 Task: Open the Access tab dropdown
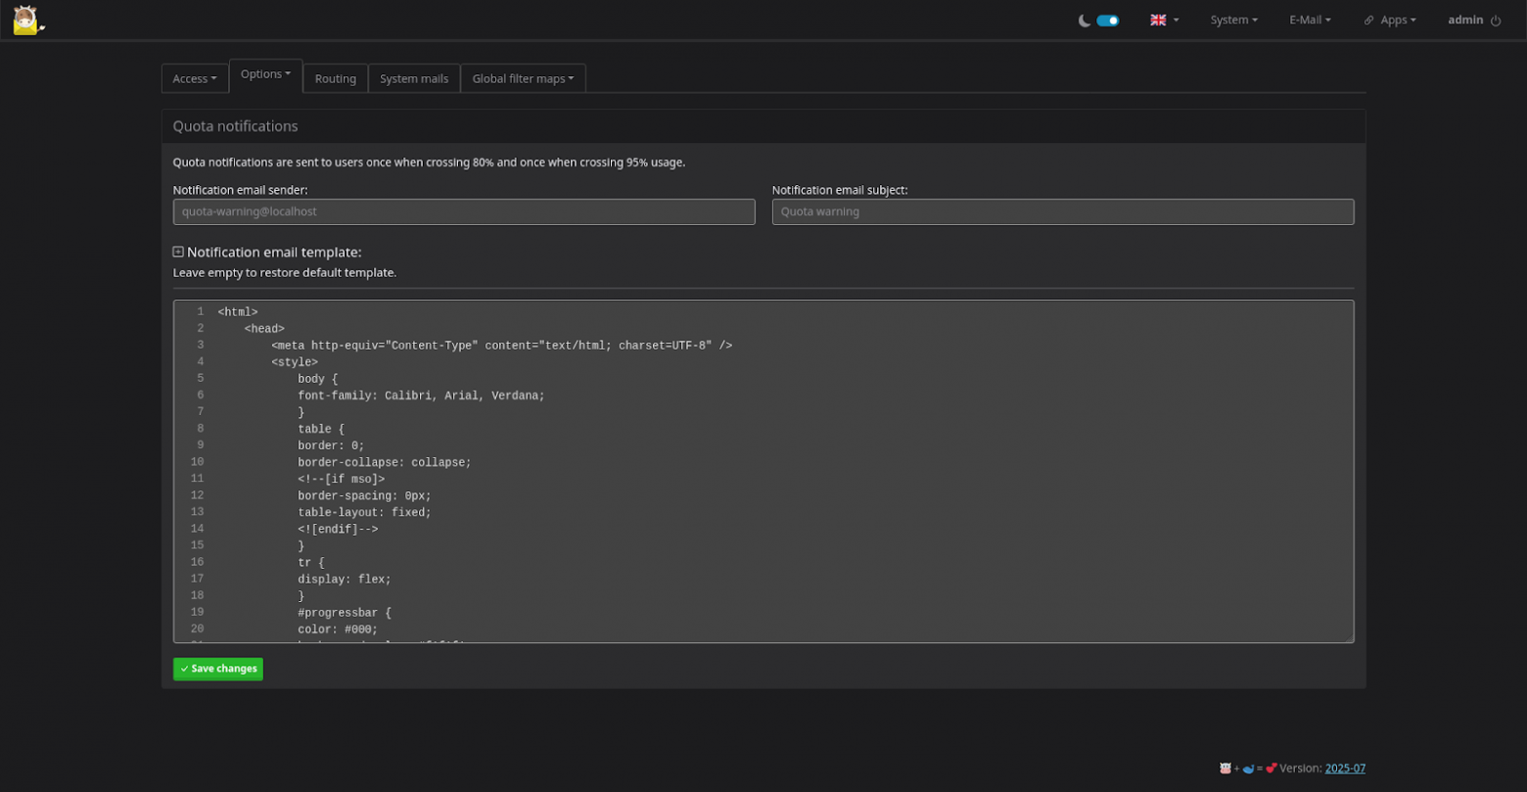(x=194, y=78)
